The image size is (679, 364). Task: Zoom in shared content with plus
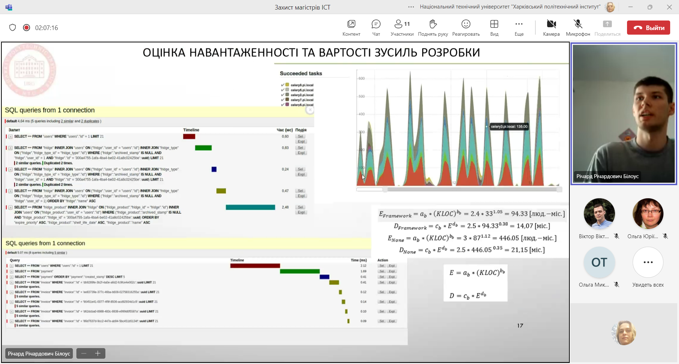click(x=98, y=353)
